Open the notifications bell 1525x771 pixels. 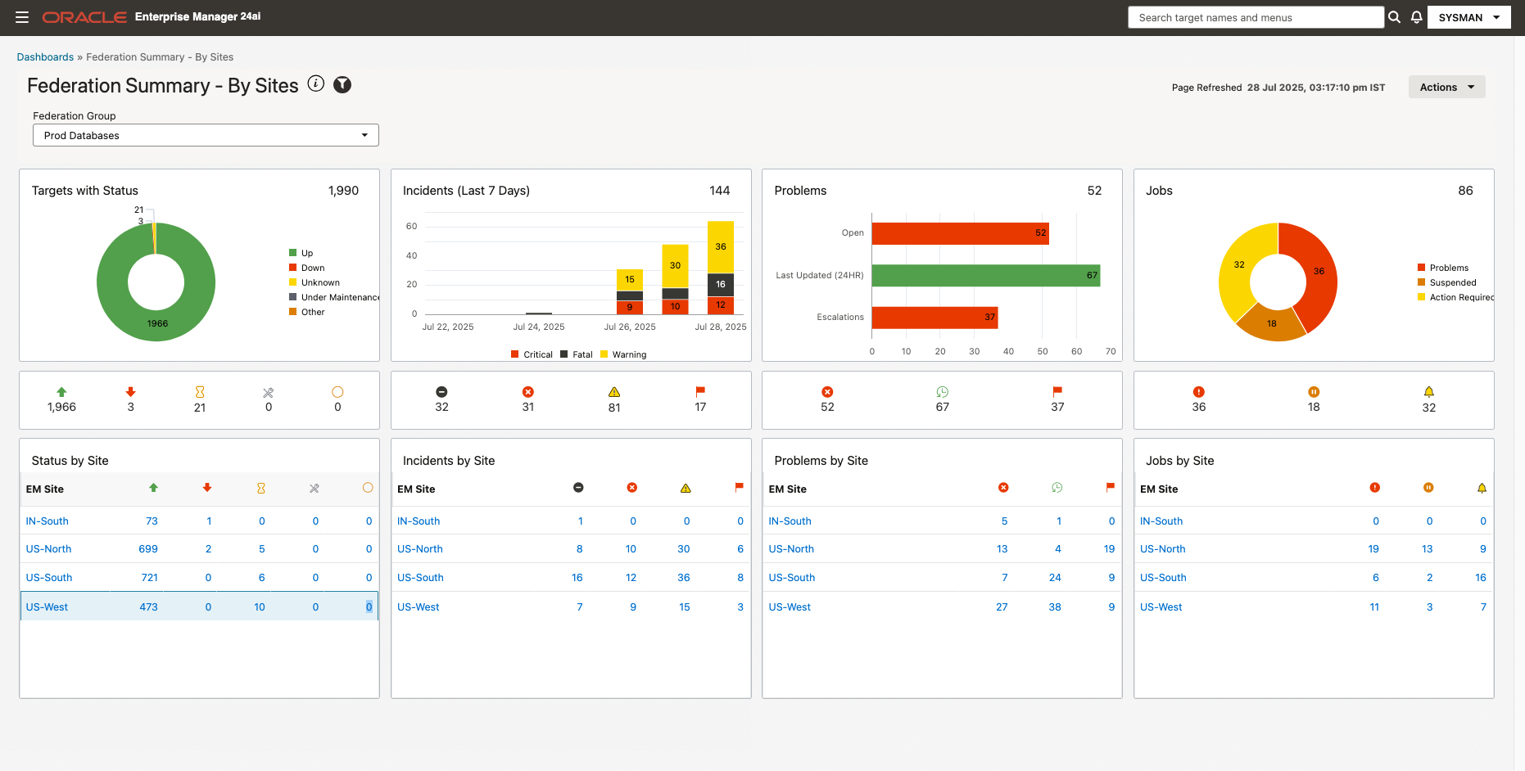(1416, 17)
